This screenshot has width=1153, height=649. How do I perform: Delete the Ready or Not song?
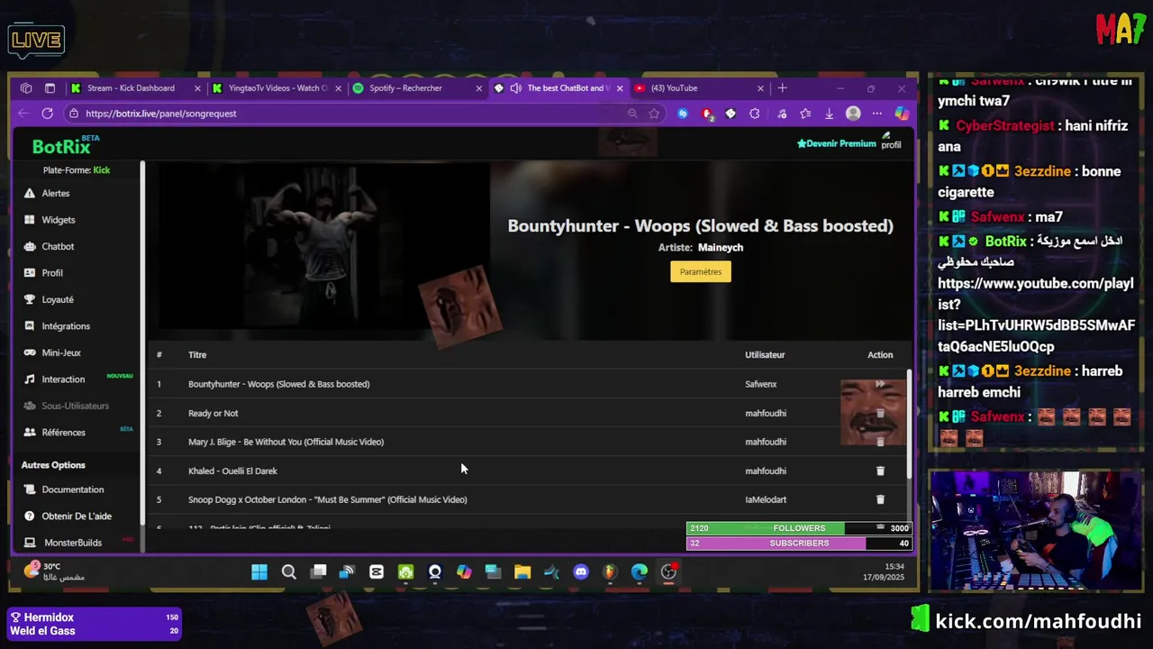[x=880, y=413]
